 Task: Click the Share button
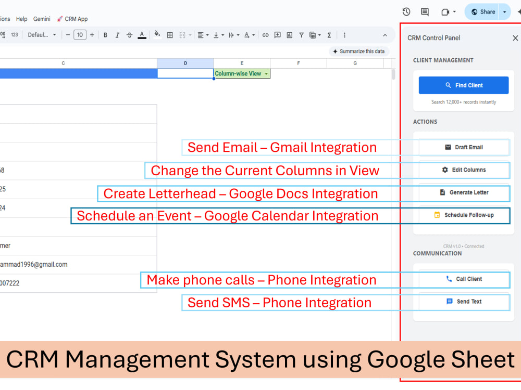point(483,12)
